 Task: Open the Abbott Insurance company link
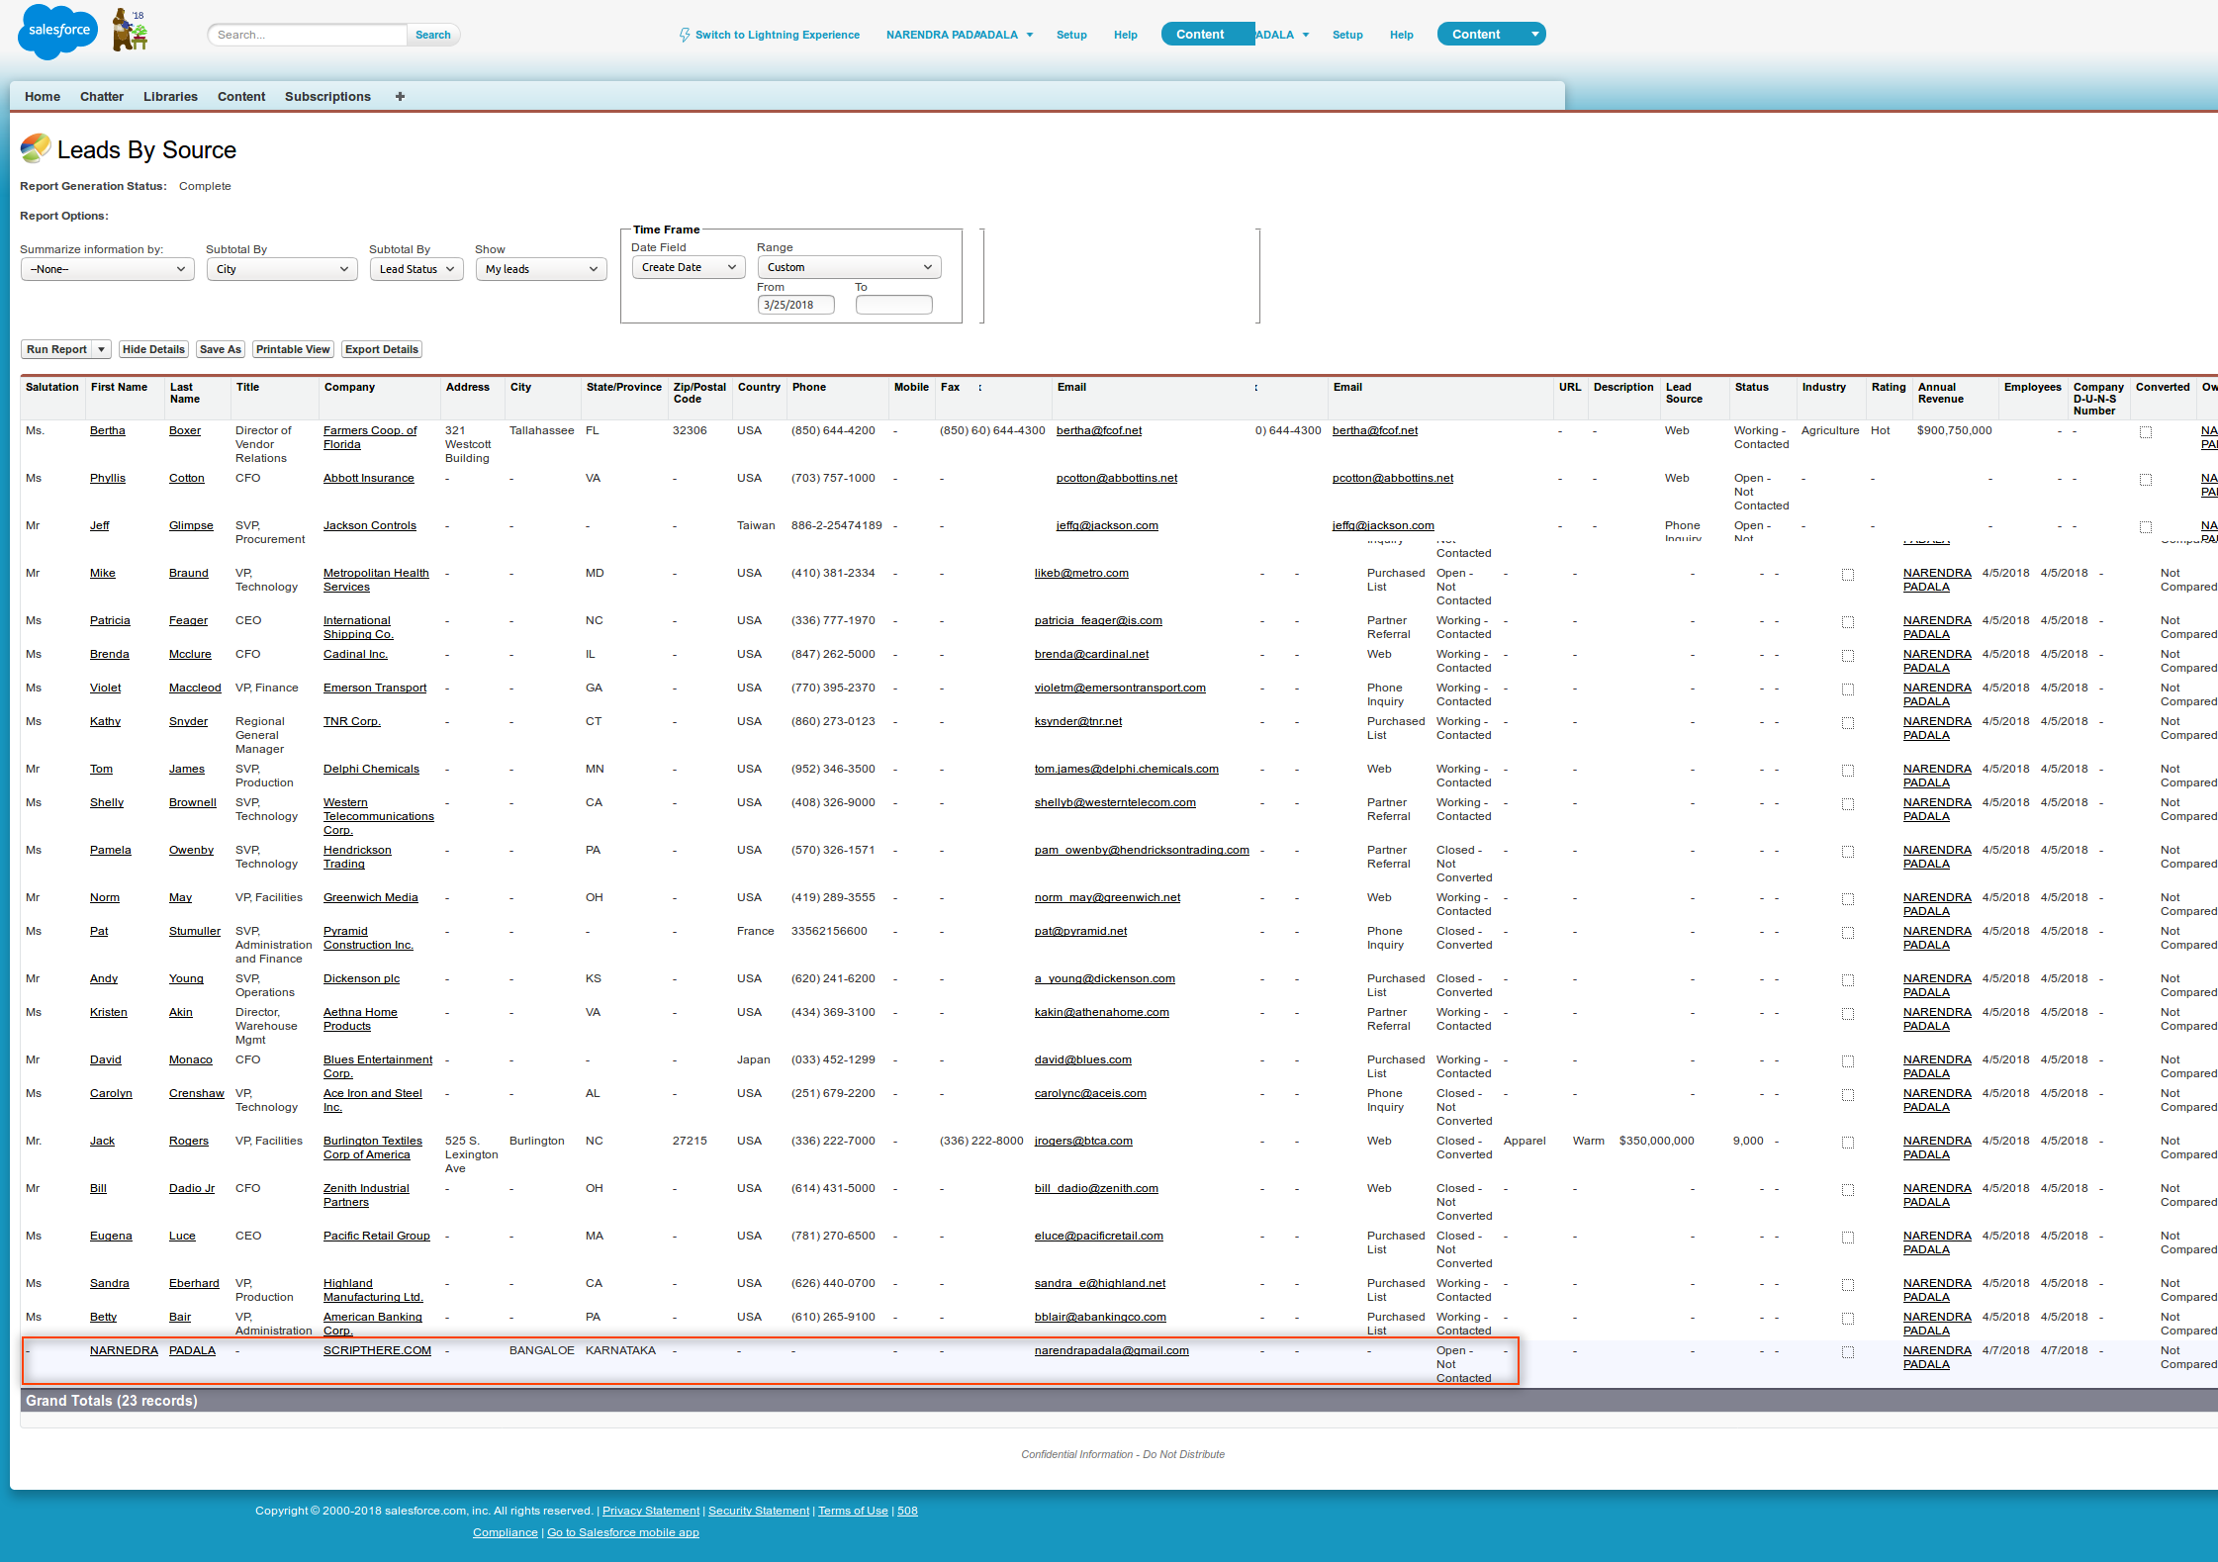point(369,478)
